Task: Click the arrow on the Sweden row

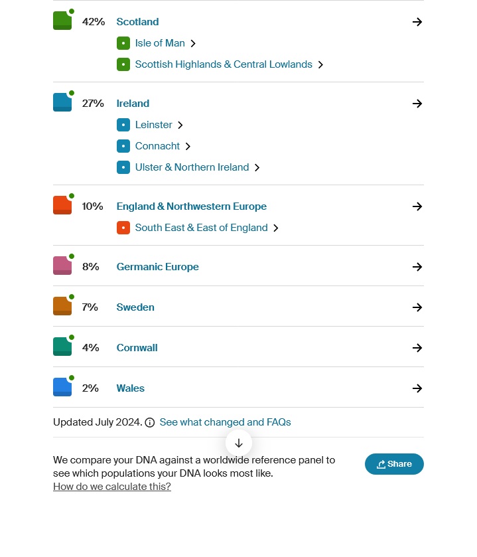Action: (417, 307)
